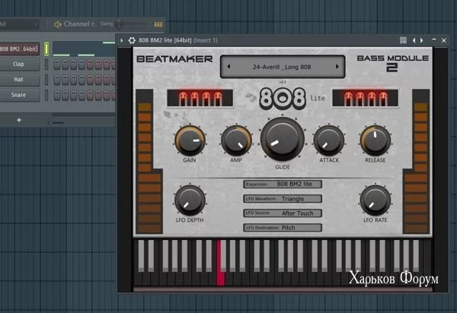Open the LFO Source After Touch dropdown
Screen dimensions: 457x313
283,213
